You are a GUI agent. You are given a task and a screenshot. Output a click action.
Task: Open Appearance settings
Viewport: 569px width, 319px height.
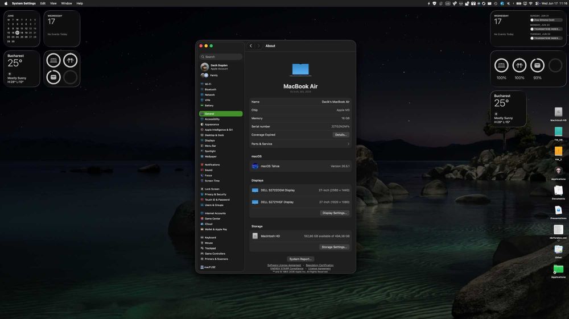(x=221, y=125)
